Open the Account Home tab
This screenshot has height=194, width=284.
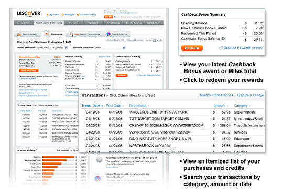(x=24, y=23)
